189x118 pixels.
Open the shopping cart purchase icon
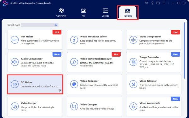[x=146, y=3]
